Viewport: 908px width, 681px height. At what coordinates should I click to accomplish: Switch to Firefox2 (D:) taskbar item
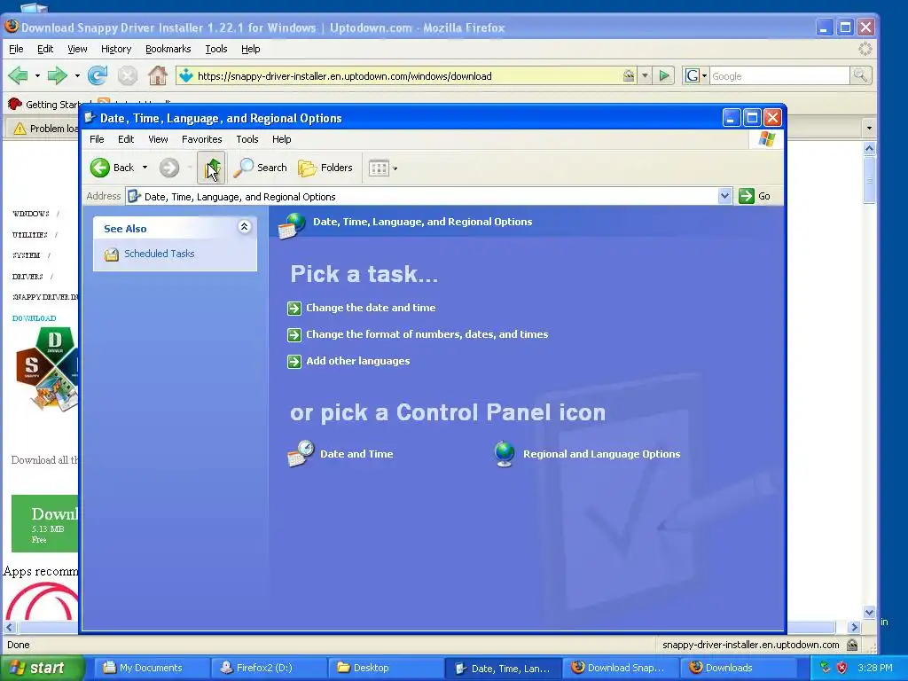click(269, 668)
